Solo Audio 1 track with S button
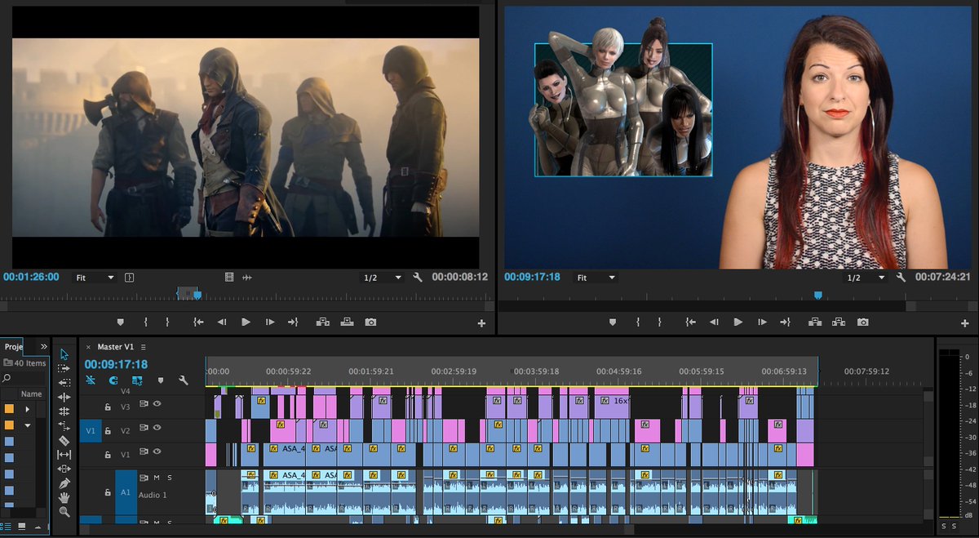Screen dimensions: 979x538 coord(170,478)
